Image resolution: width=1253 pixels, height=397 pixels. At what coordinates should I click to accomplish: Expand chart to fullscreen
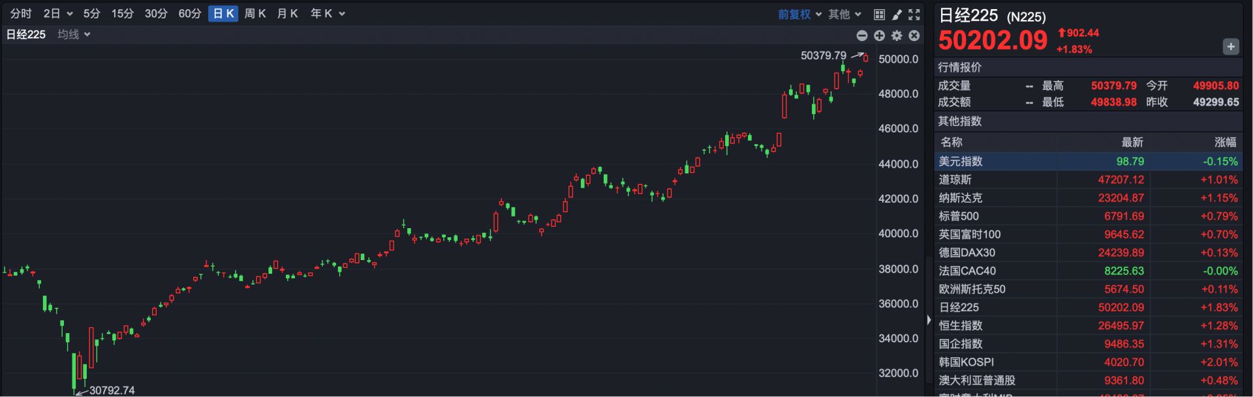914,14
